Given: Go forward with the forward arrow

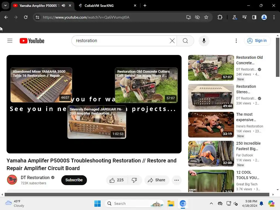Looking at the screenshot, I should tap(16, 17).
